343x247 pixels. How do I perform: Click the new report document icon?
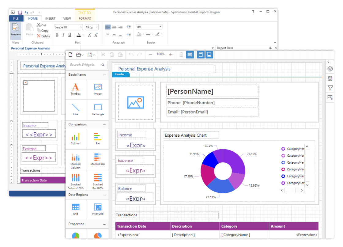[70, 55]
